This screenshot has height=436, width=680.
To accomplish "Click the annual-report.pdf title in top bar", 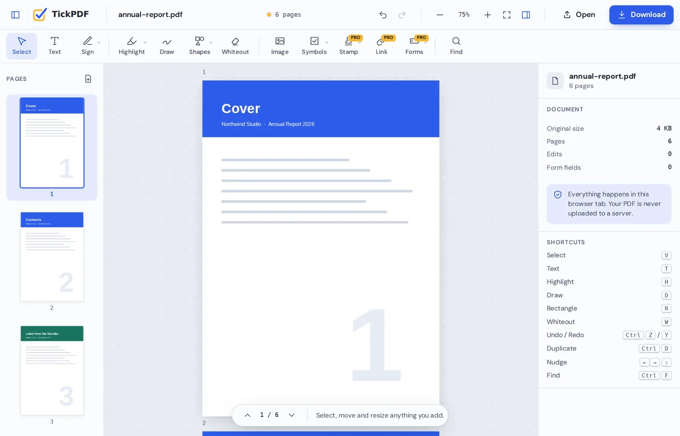I will (150, 14).
